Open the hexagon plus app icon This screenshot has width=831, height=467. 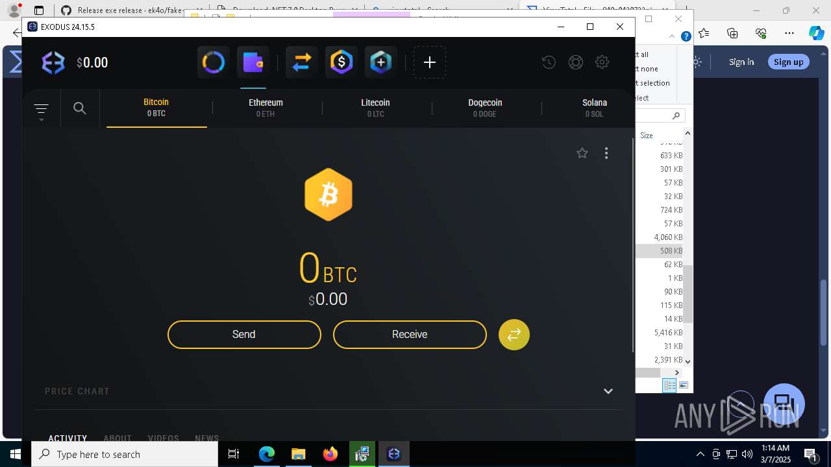[x=381, y=62]
